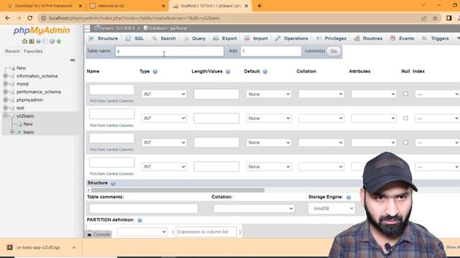Open Collation dropdown in first column row

point(321,94)
